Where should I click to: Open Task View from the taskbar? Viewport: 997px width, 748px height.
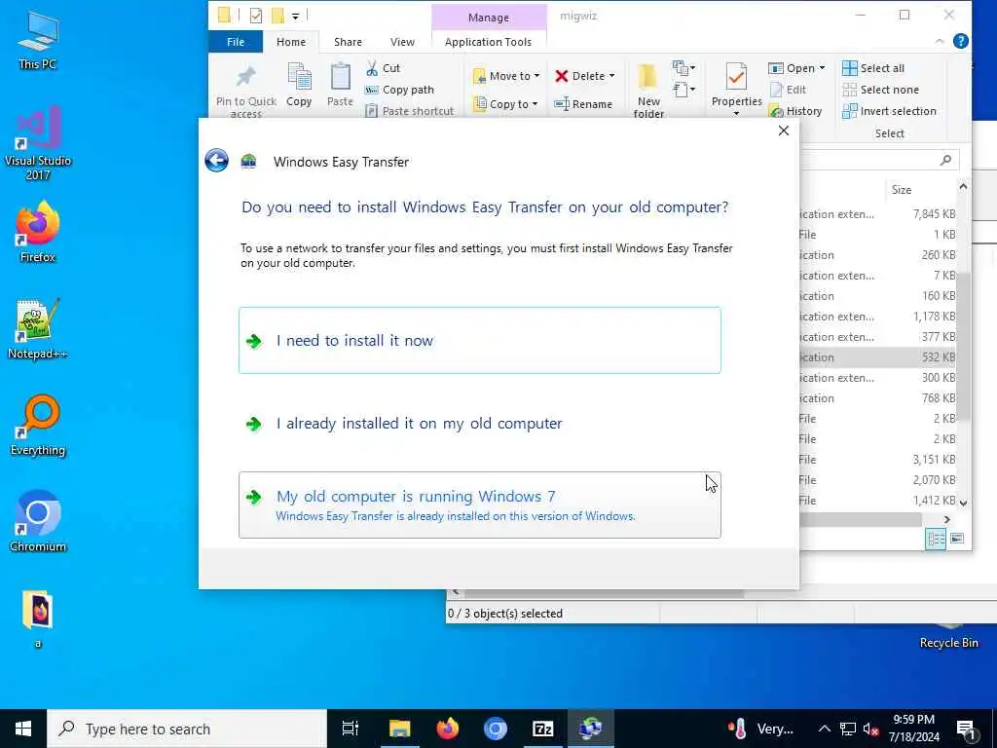[351, 729]
